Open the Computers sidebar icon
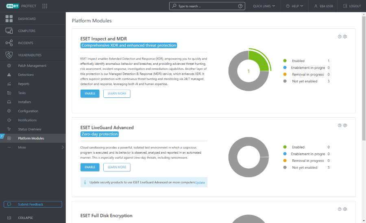The height and width of the screenshot is (223, 366). (x=9, y=31)
